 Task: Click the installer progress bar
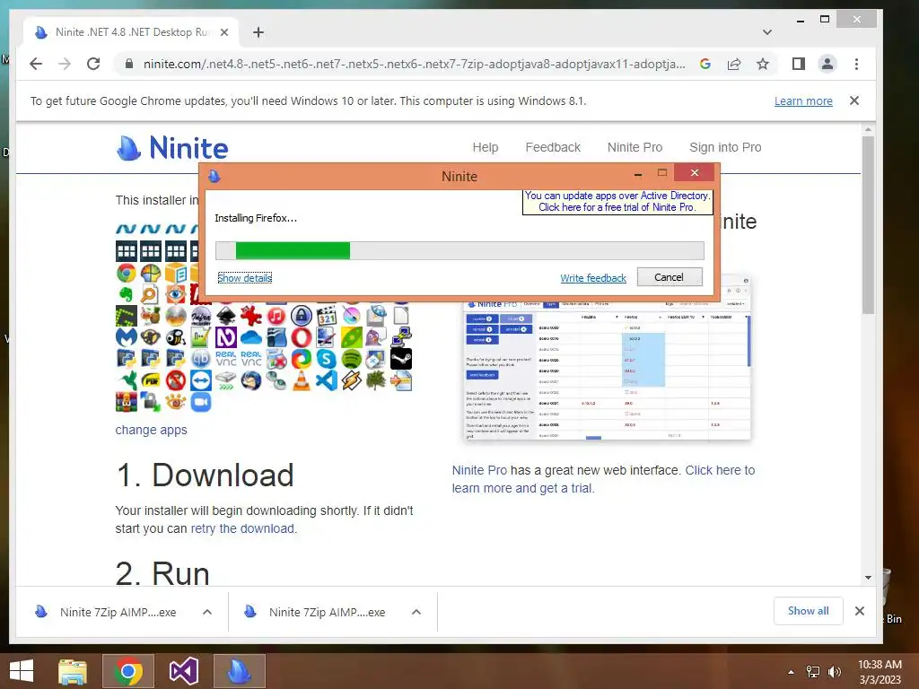coord(459,251)
